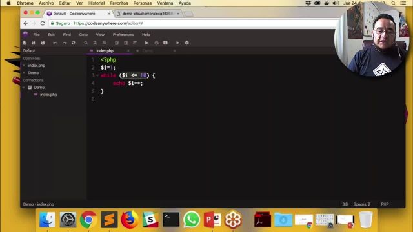
Task: Open Firefox from the Dock
Action: coord(130,219)
